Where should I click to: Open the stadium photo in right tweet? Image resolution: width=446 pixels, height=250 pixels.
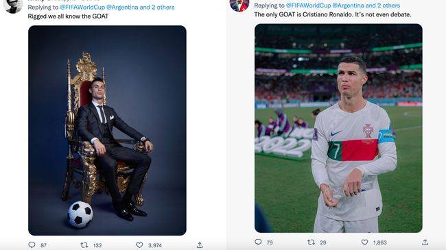[x=338, y=128]
